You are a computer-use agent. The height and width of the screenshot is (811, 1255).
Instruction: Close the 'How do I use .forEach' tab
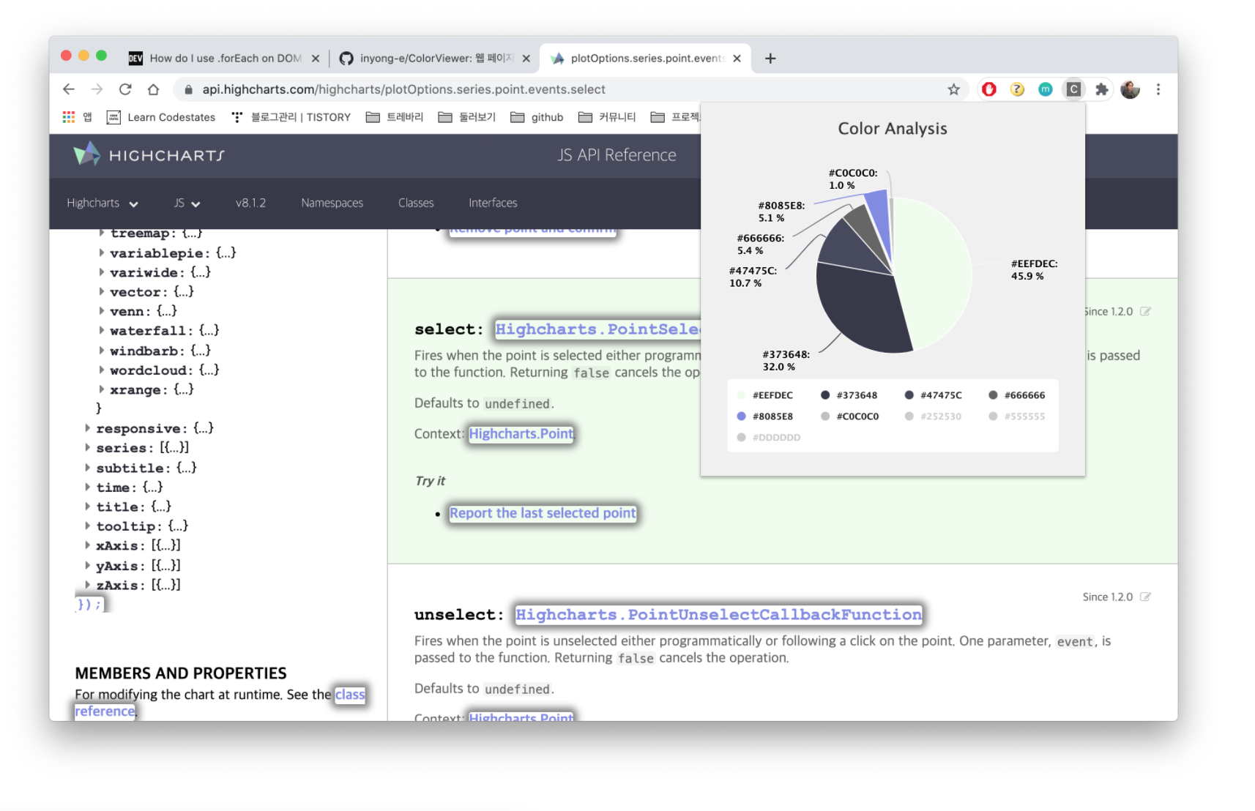(316, 59)
